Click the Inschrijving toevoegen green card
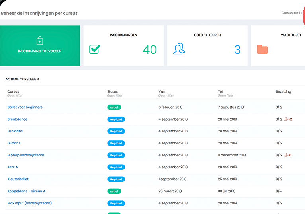 click(40, 46)
